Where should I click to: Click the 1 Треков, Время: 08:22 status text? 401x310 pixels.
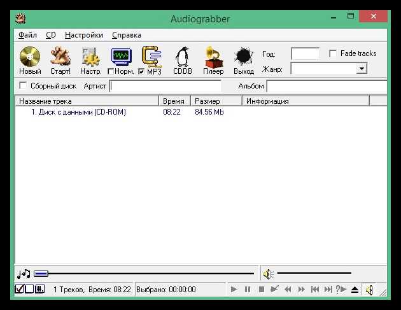(x=92, y=290)
